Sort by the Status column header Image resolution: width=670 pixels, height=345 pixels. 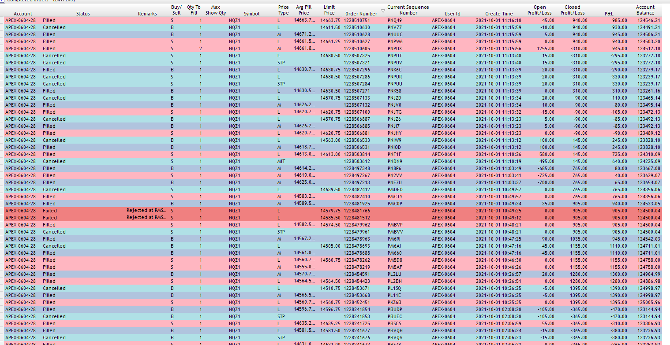[83, 14]
